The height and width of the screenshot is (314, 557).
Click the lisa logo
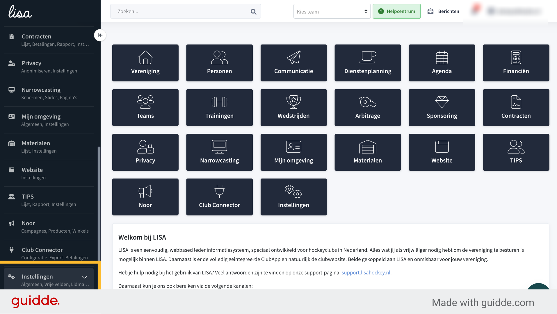(20, 12)
